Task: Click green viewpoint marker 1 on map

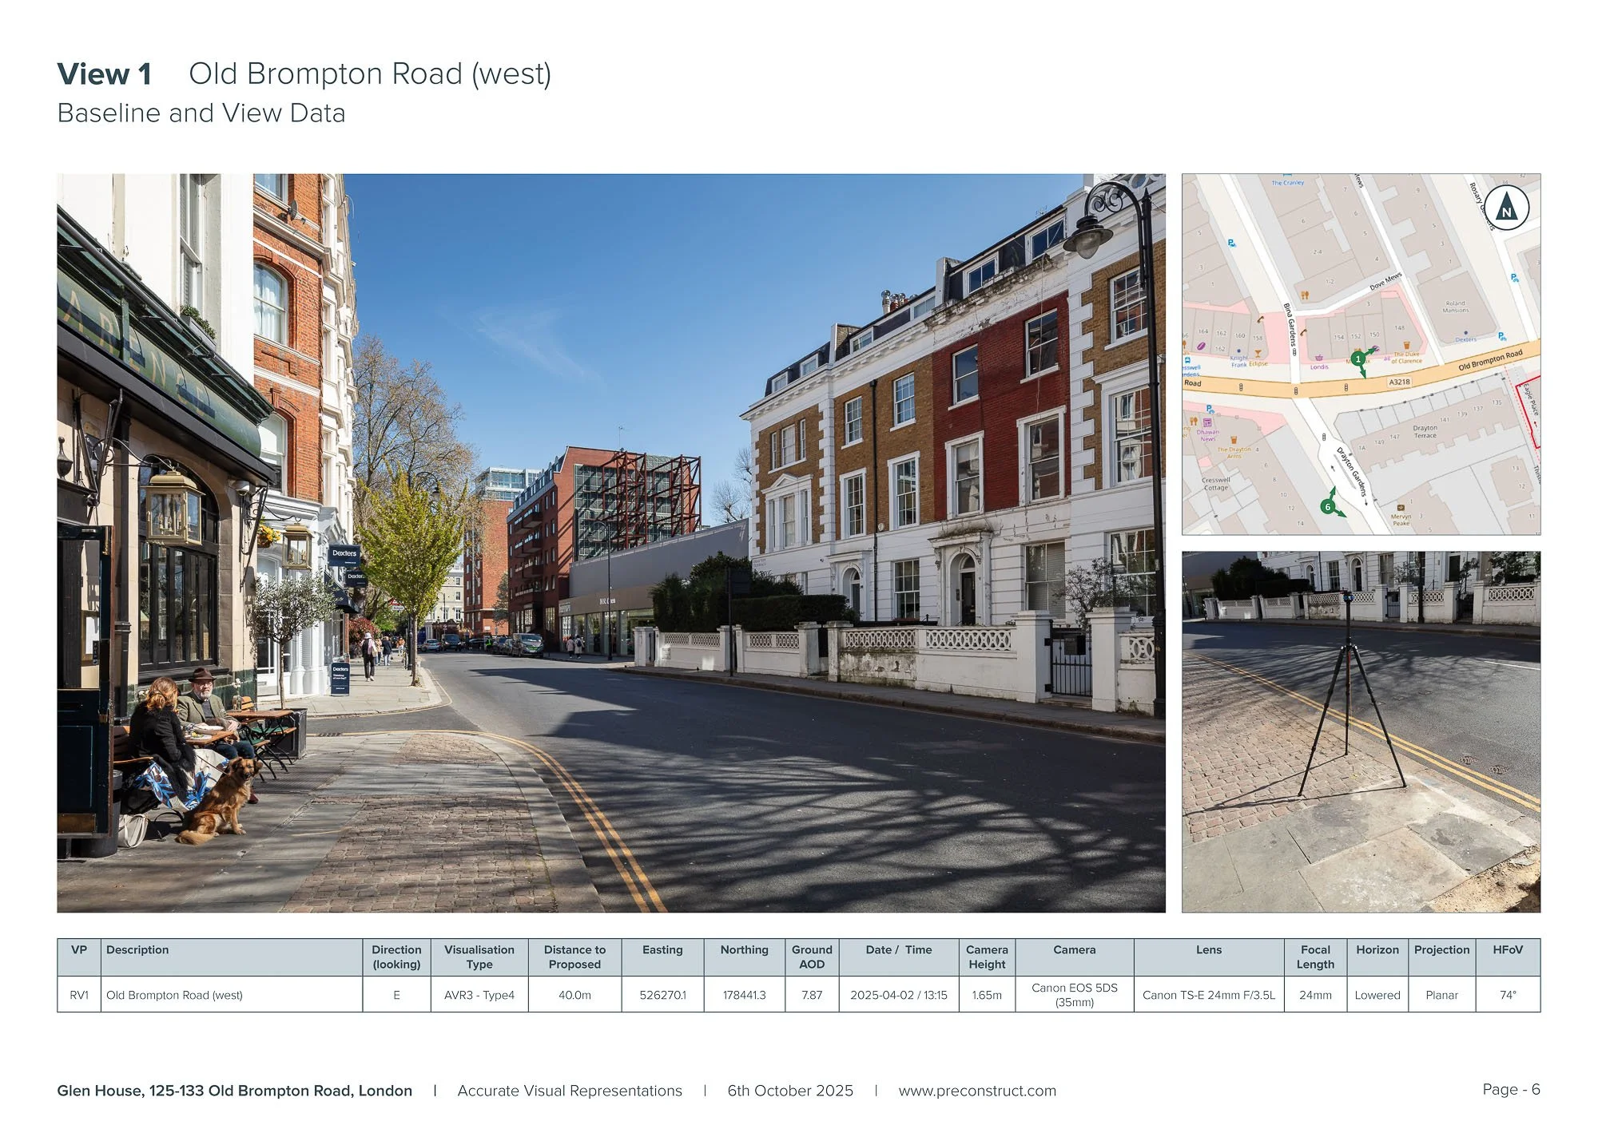Action: (x=1358, y=359)
